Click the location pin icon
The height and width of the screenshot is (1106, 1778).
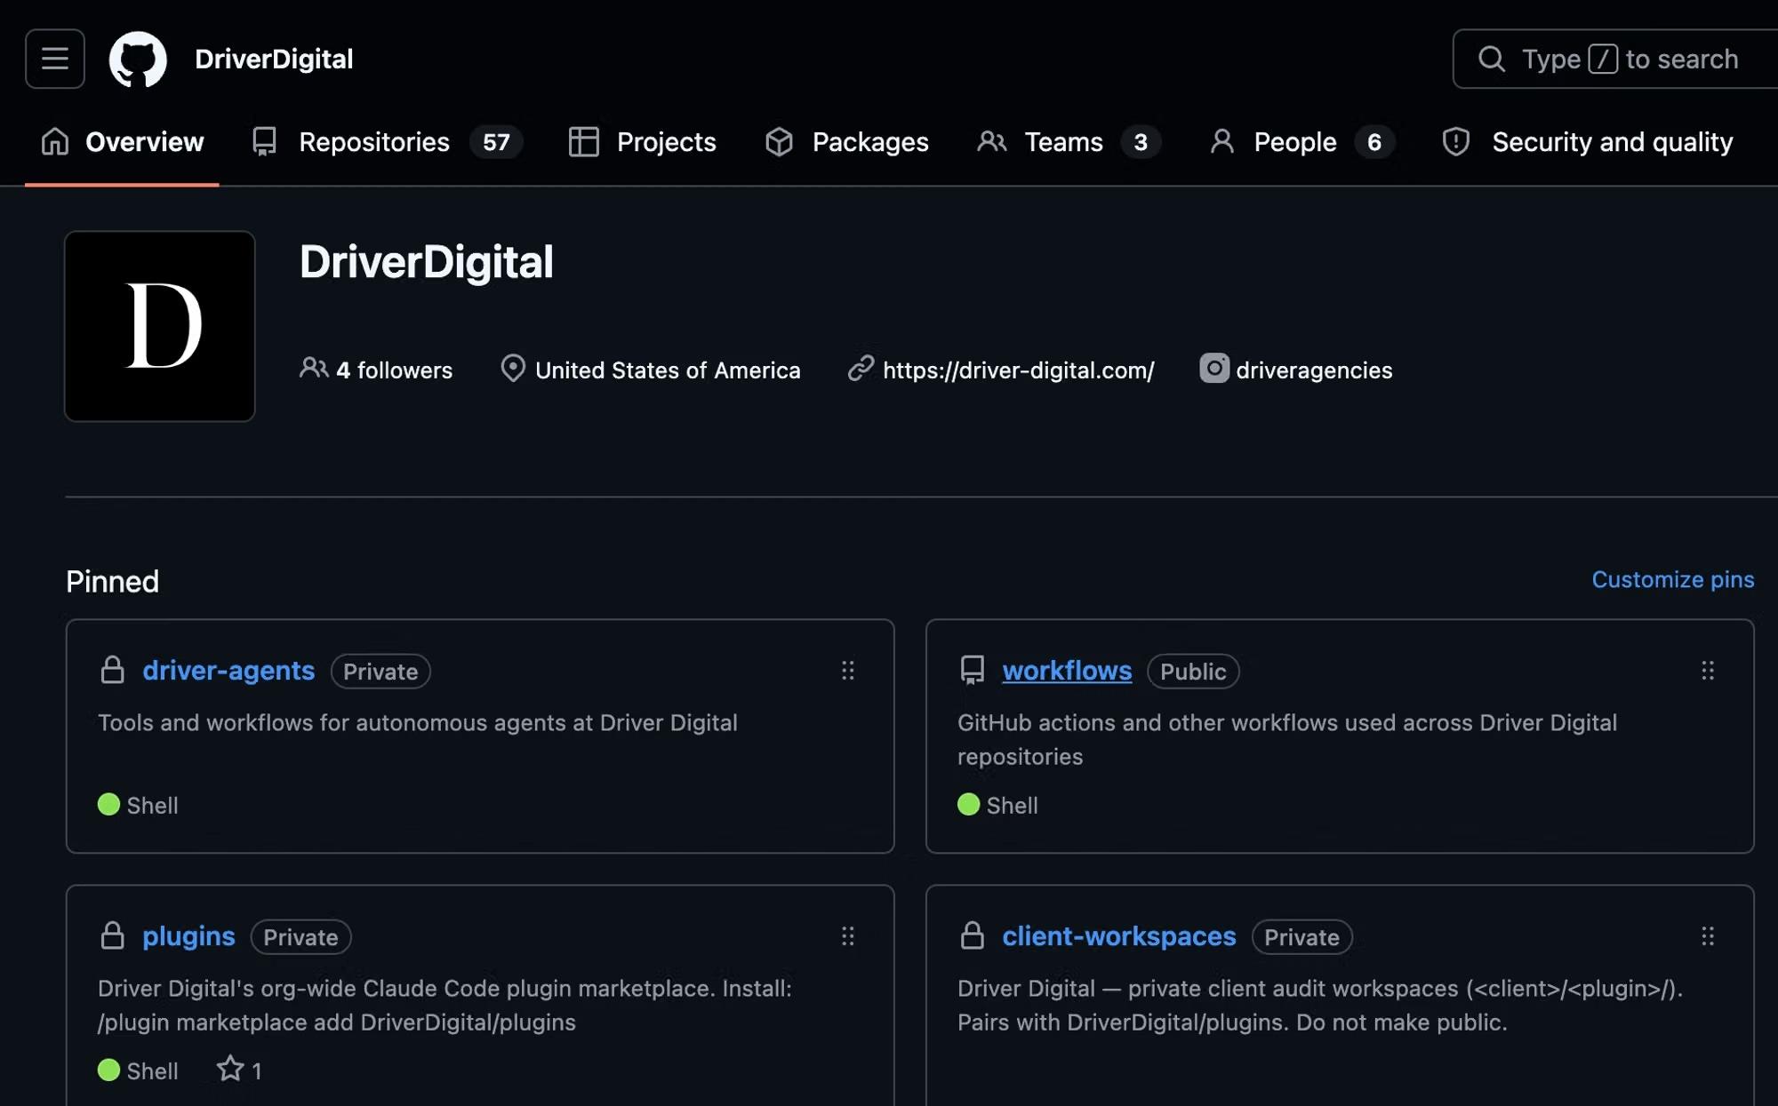[513, 368]
